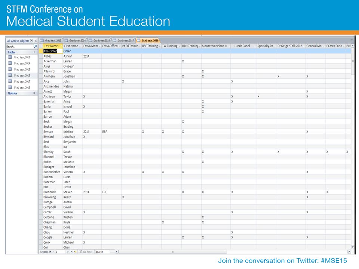Go to next record navigation button
Screen dimensions: 359x269
point(68,252)
